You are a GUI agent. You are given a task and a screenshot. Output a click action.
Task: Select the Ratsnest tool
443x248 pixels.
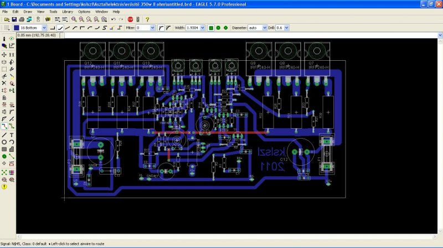4,172
